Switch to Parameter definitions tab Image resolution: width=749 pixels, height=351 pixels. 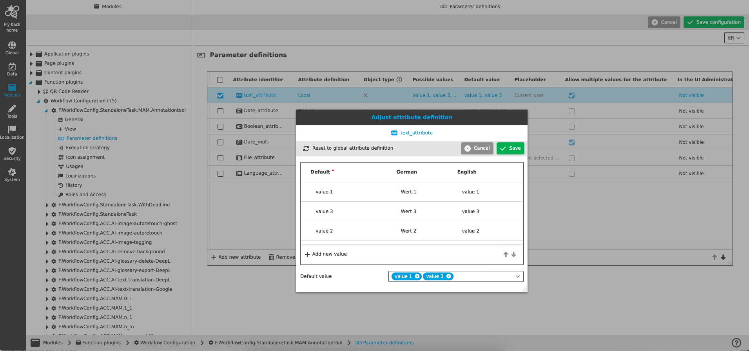[470, 7]
